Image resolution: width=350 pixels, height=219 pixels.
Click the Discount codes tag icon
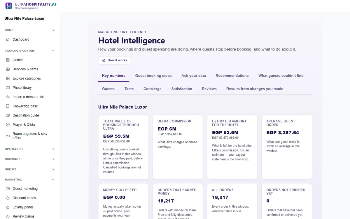tap(8, 198)
